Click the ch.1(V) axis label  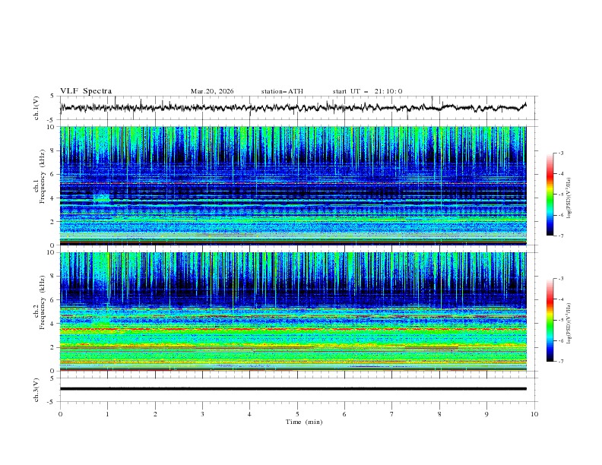click(x=36, y=108)
